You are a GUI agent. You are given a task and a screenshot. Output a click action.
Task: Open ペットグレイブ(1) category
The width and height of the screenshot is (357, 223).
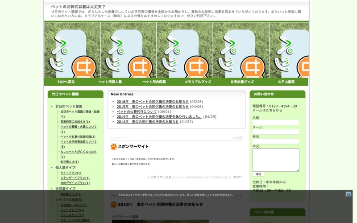click(72, 210)
